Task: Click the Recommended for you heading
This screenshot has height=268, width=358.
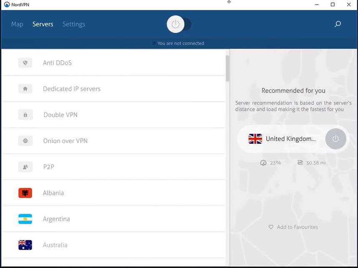Action: pos(293,90)
